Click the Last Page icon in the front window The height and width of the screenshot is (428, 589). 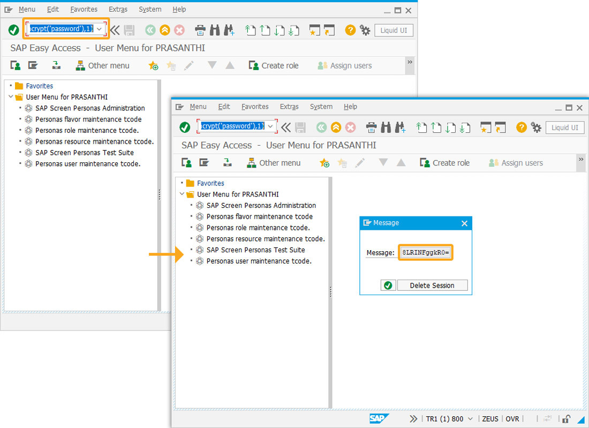click(x=465, y=127)
